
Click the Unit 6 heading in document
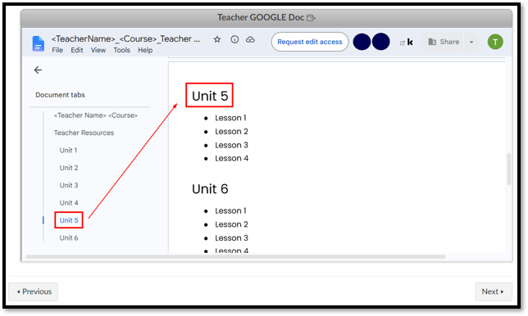tap(210, 189)
